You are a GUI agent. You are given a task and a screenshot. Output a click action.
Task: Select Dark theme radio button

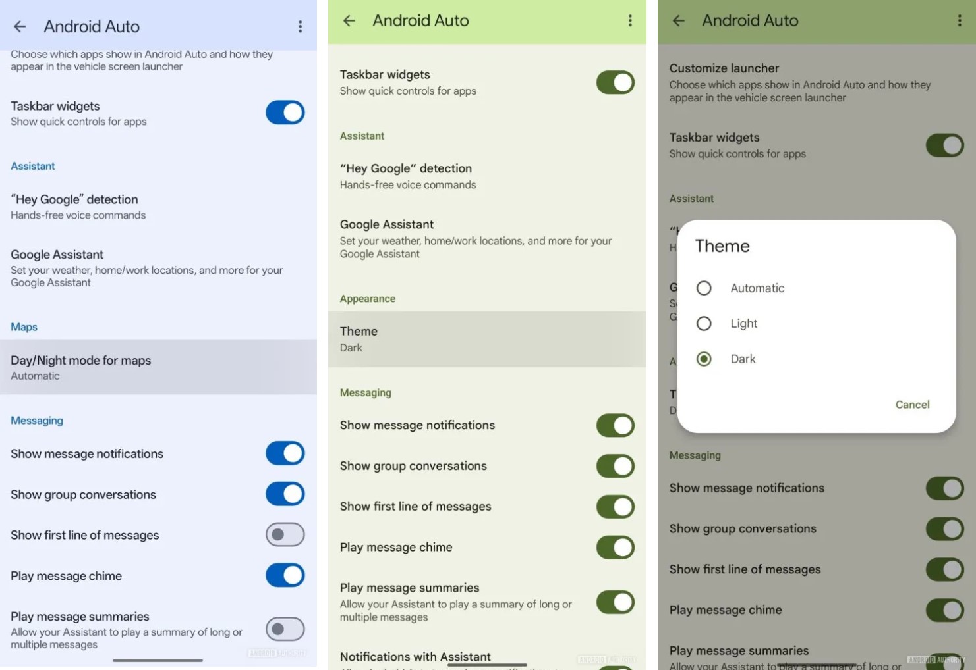click(704, 359)
